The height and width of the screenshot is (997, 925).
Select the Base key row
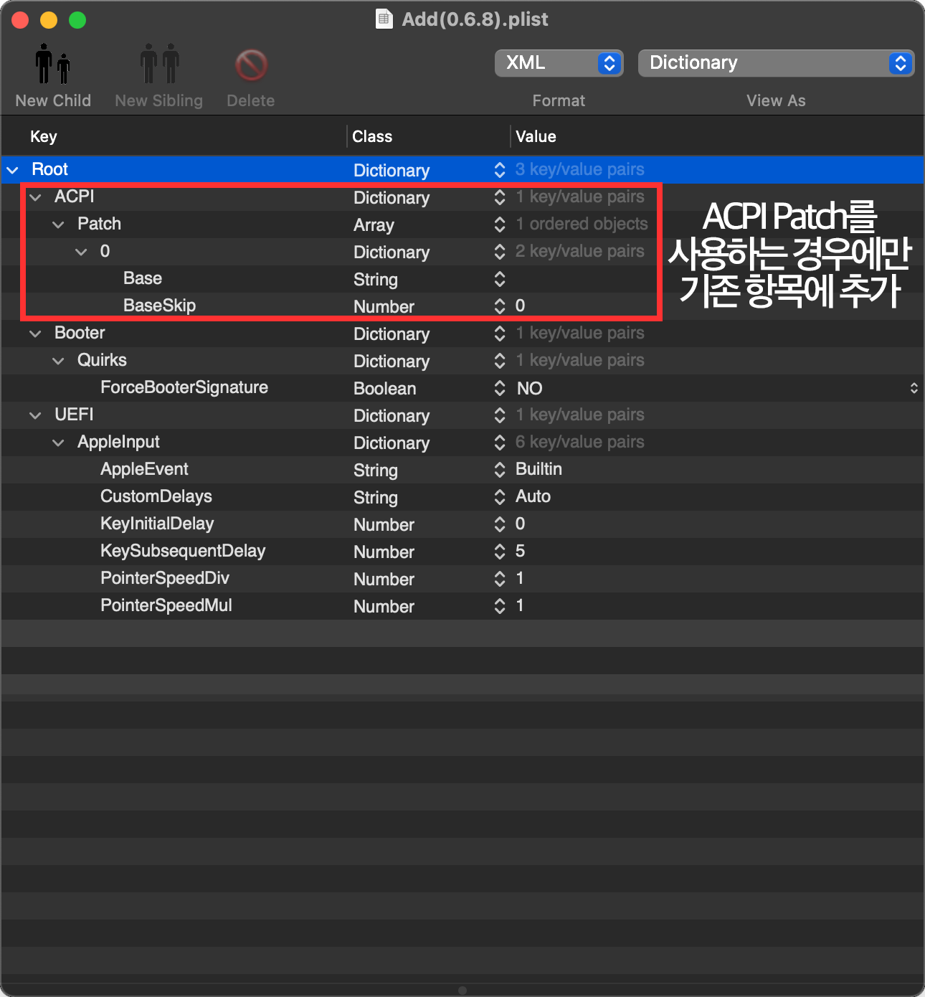click(143, 278)
